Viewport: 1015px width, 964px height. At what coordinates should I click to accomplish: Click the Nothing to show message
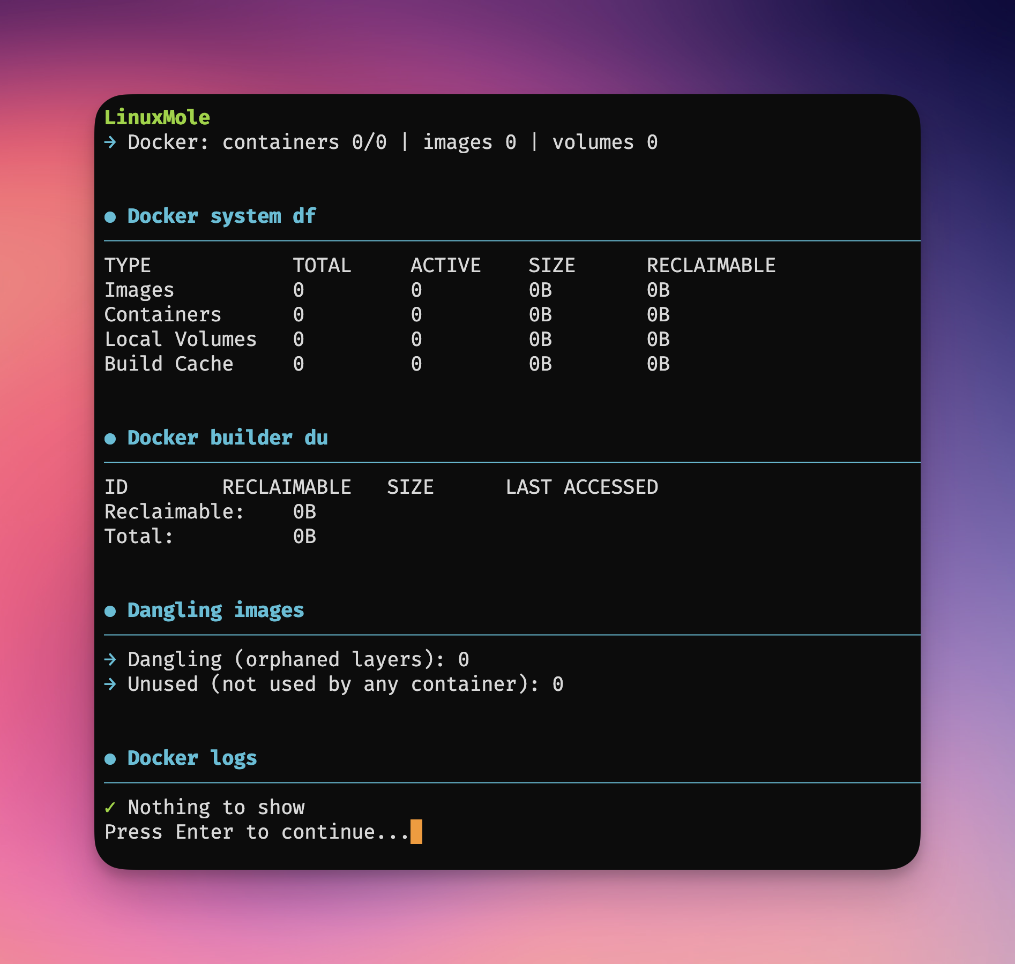point(216,808)
